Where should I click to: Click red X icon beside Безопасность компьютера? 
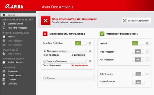45,34
